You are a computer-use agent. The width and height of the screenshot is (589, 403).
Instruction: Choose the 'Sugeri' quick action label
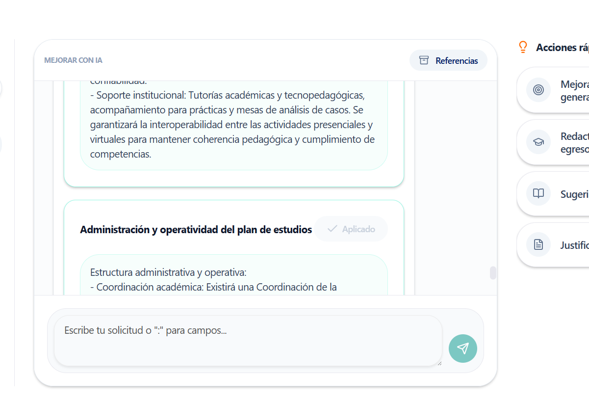coord(574,194)
